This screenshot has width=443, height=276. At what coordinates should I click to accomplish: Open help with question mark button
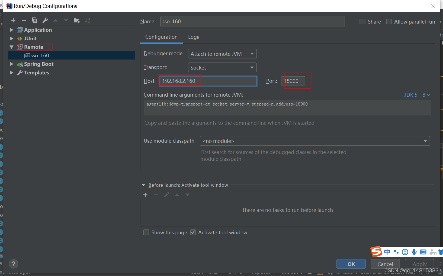(x=14, y=264)
